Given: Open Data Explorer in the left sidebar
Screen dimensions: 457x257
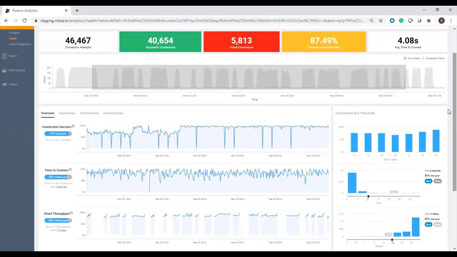Looking at the screenshot, I should click(x=17, y=70).
